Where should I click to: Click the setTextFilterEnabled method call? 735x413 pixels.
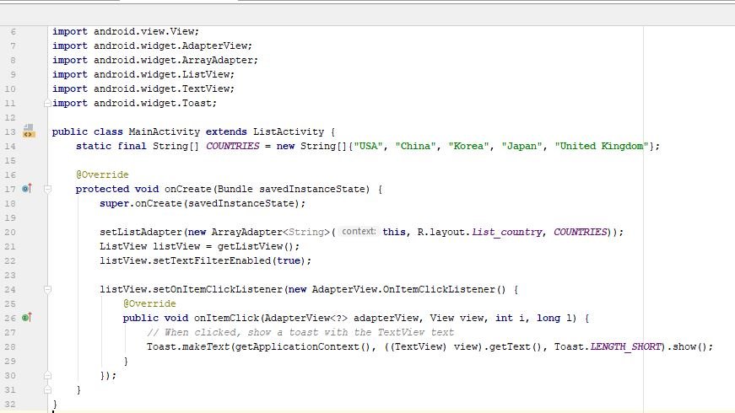coord(212,260)
